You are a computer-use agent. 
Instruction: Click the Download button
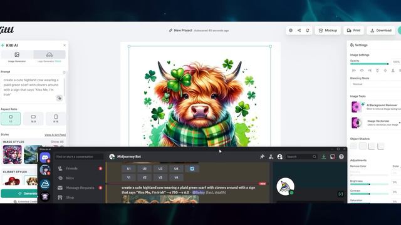(x=380, y=31)
